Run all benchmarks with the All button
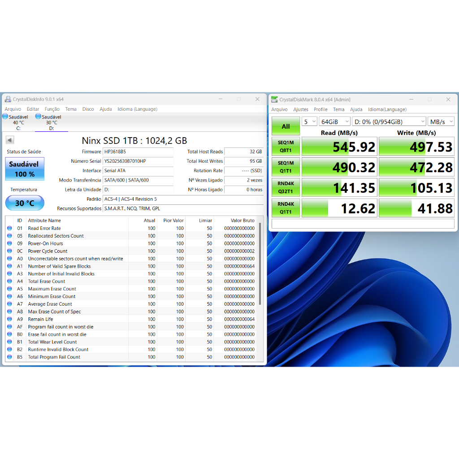459x459 pixels. (286, 126)
